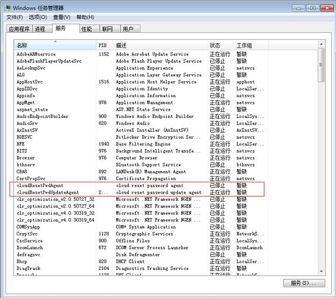Click the vertical scrollbar thumb

(x=321, y=65)
